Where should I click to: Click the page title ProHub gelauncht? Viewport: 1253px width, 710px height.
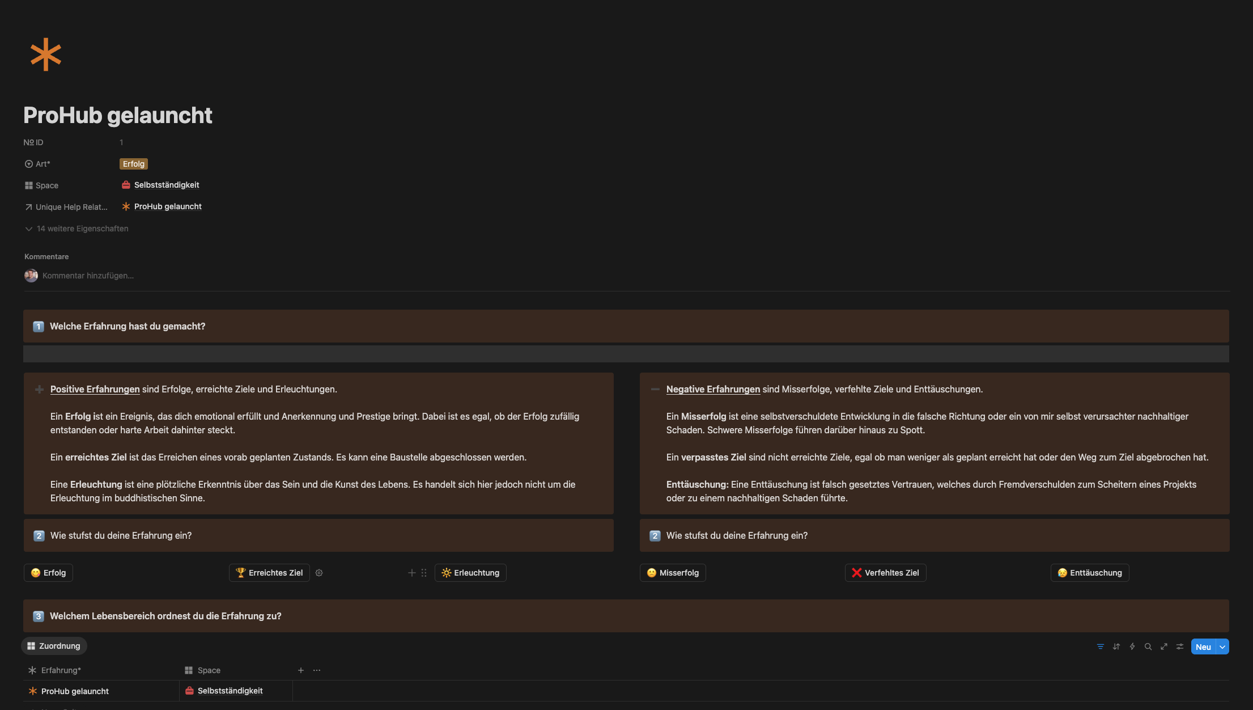[x=117, y=115]
